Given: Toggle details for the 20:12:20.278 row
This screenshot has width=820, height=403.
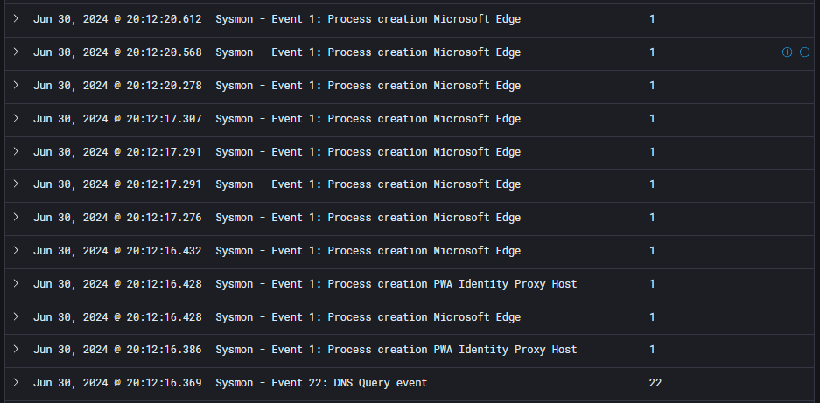Looking at the screenshot, I should click(16, 86).
